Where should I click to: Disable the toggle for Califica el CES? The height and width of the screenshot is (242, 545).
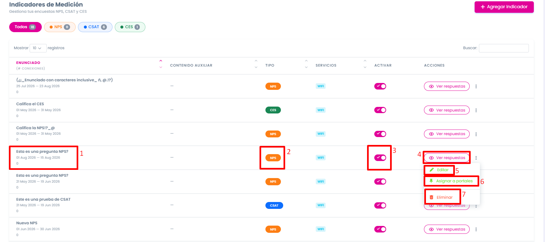point(380,110)
